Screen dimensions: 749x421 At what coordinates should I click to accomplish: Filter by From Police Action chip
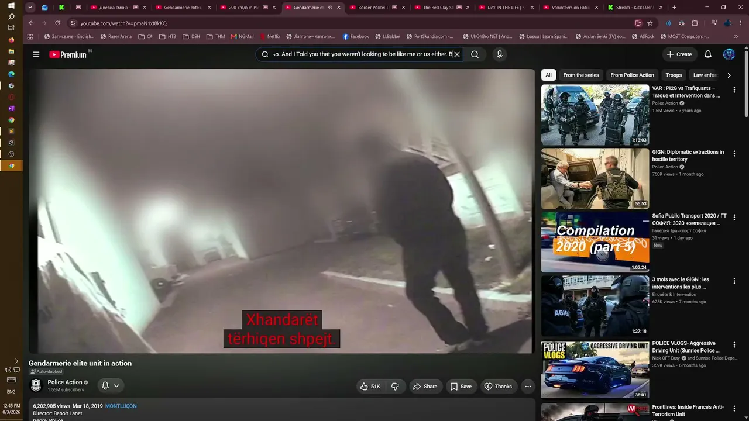(x=632, y=75)
